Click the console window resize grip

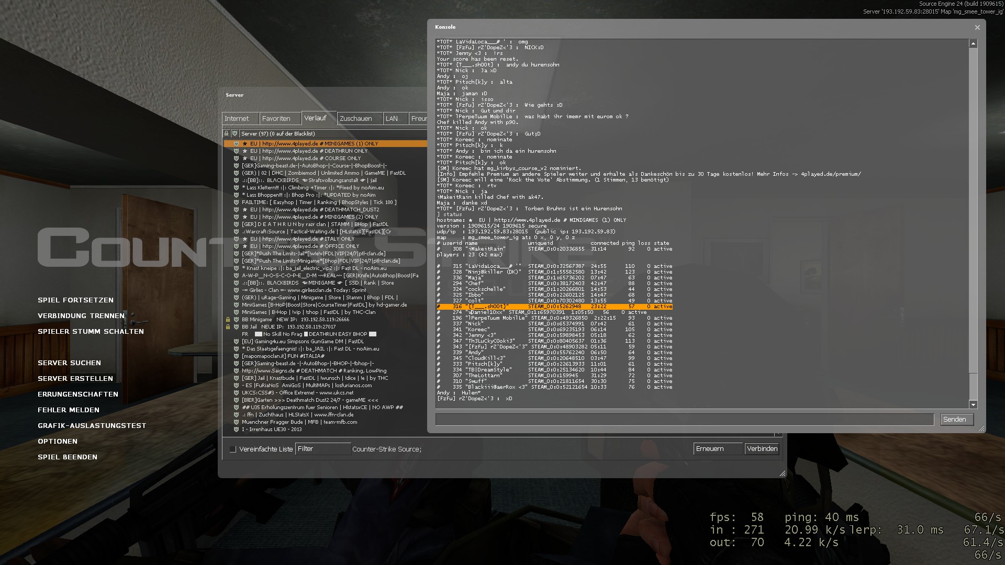pos(981,428)
